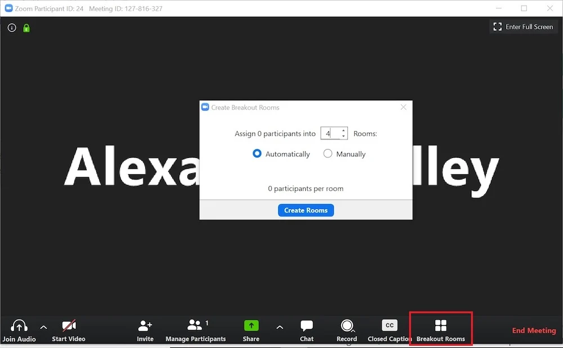Click 'Assign 0 participants into' label
Screen dimensions: 563x348
click(x=275, y=134)
